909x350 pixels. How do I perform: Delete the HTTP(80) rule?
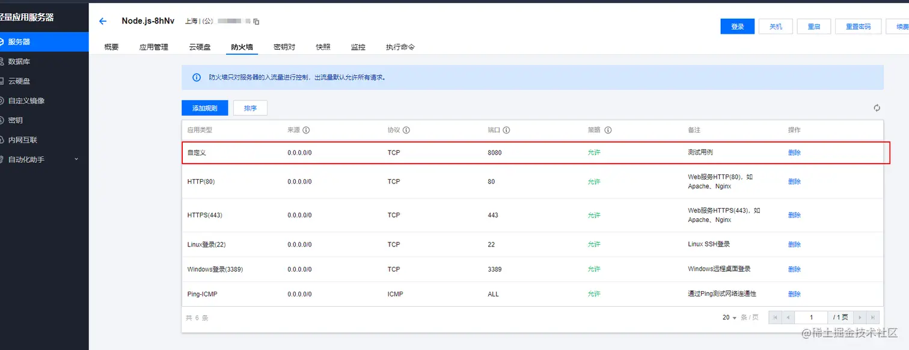pos(794,182)
